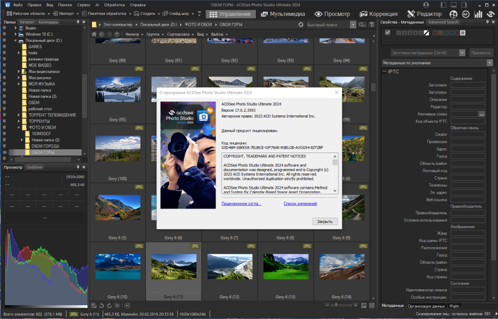498x319 pixels.
Task: Click the Home icon in navigation bar
Action: [94, 34]
